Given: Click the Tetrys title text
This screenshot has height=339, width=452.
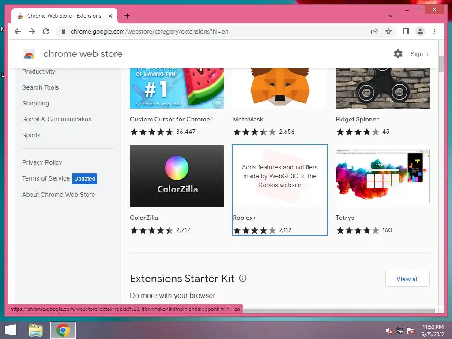Looking at the screenshot, I should (345, 218).
